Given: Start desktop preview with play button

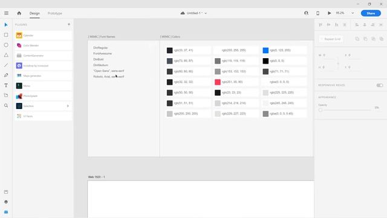Looking at the screenshot, I should [329, 13].
